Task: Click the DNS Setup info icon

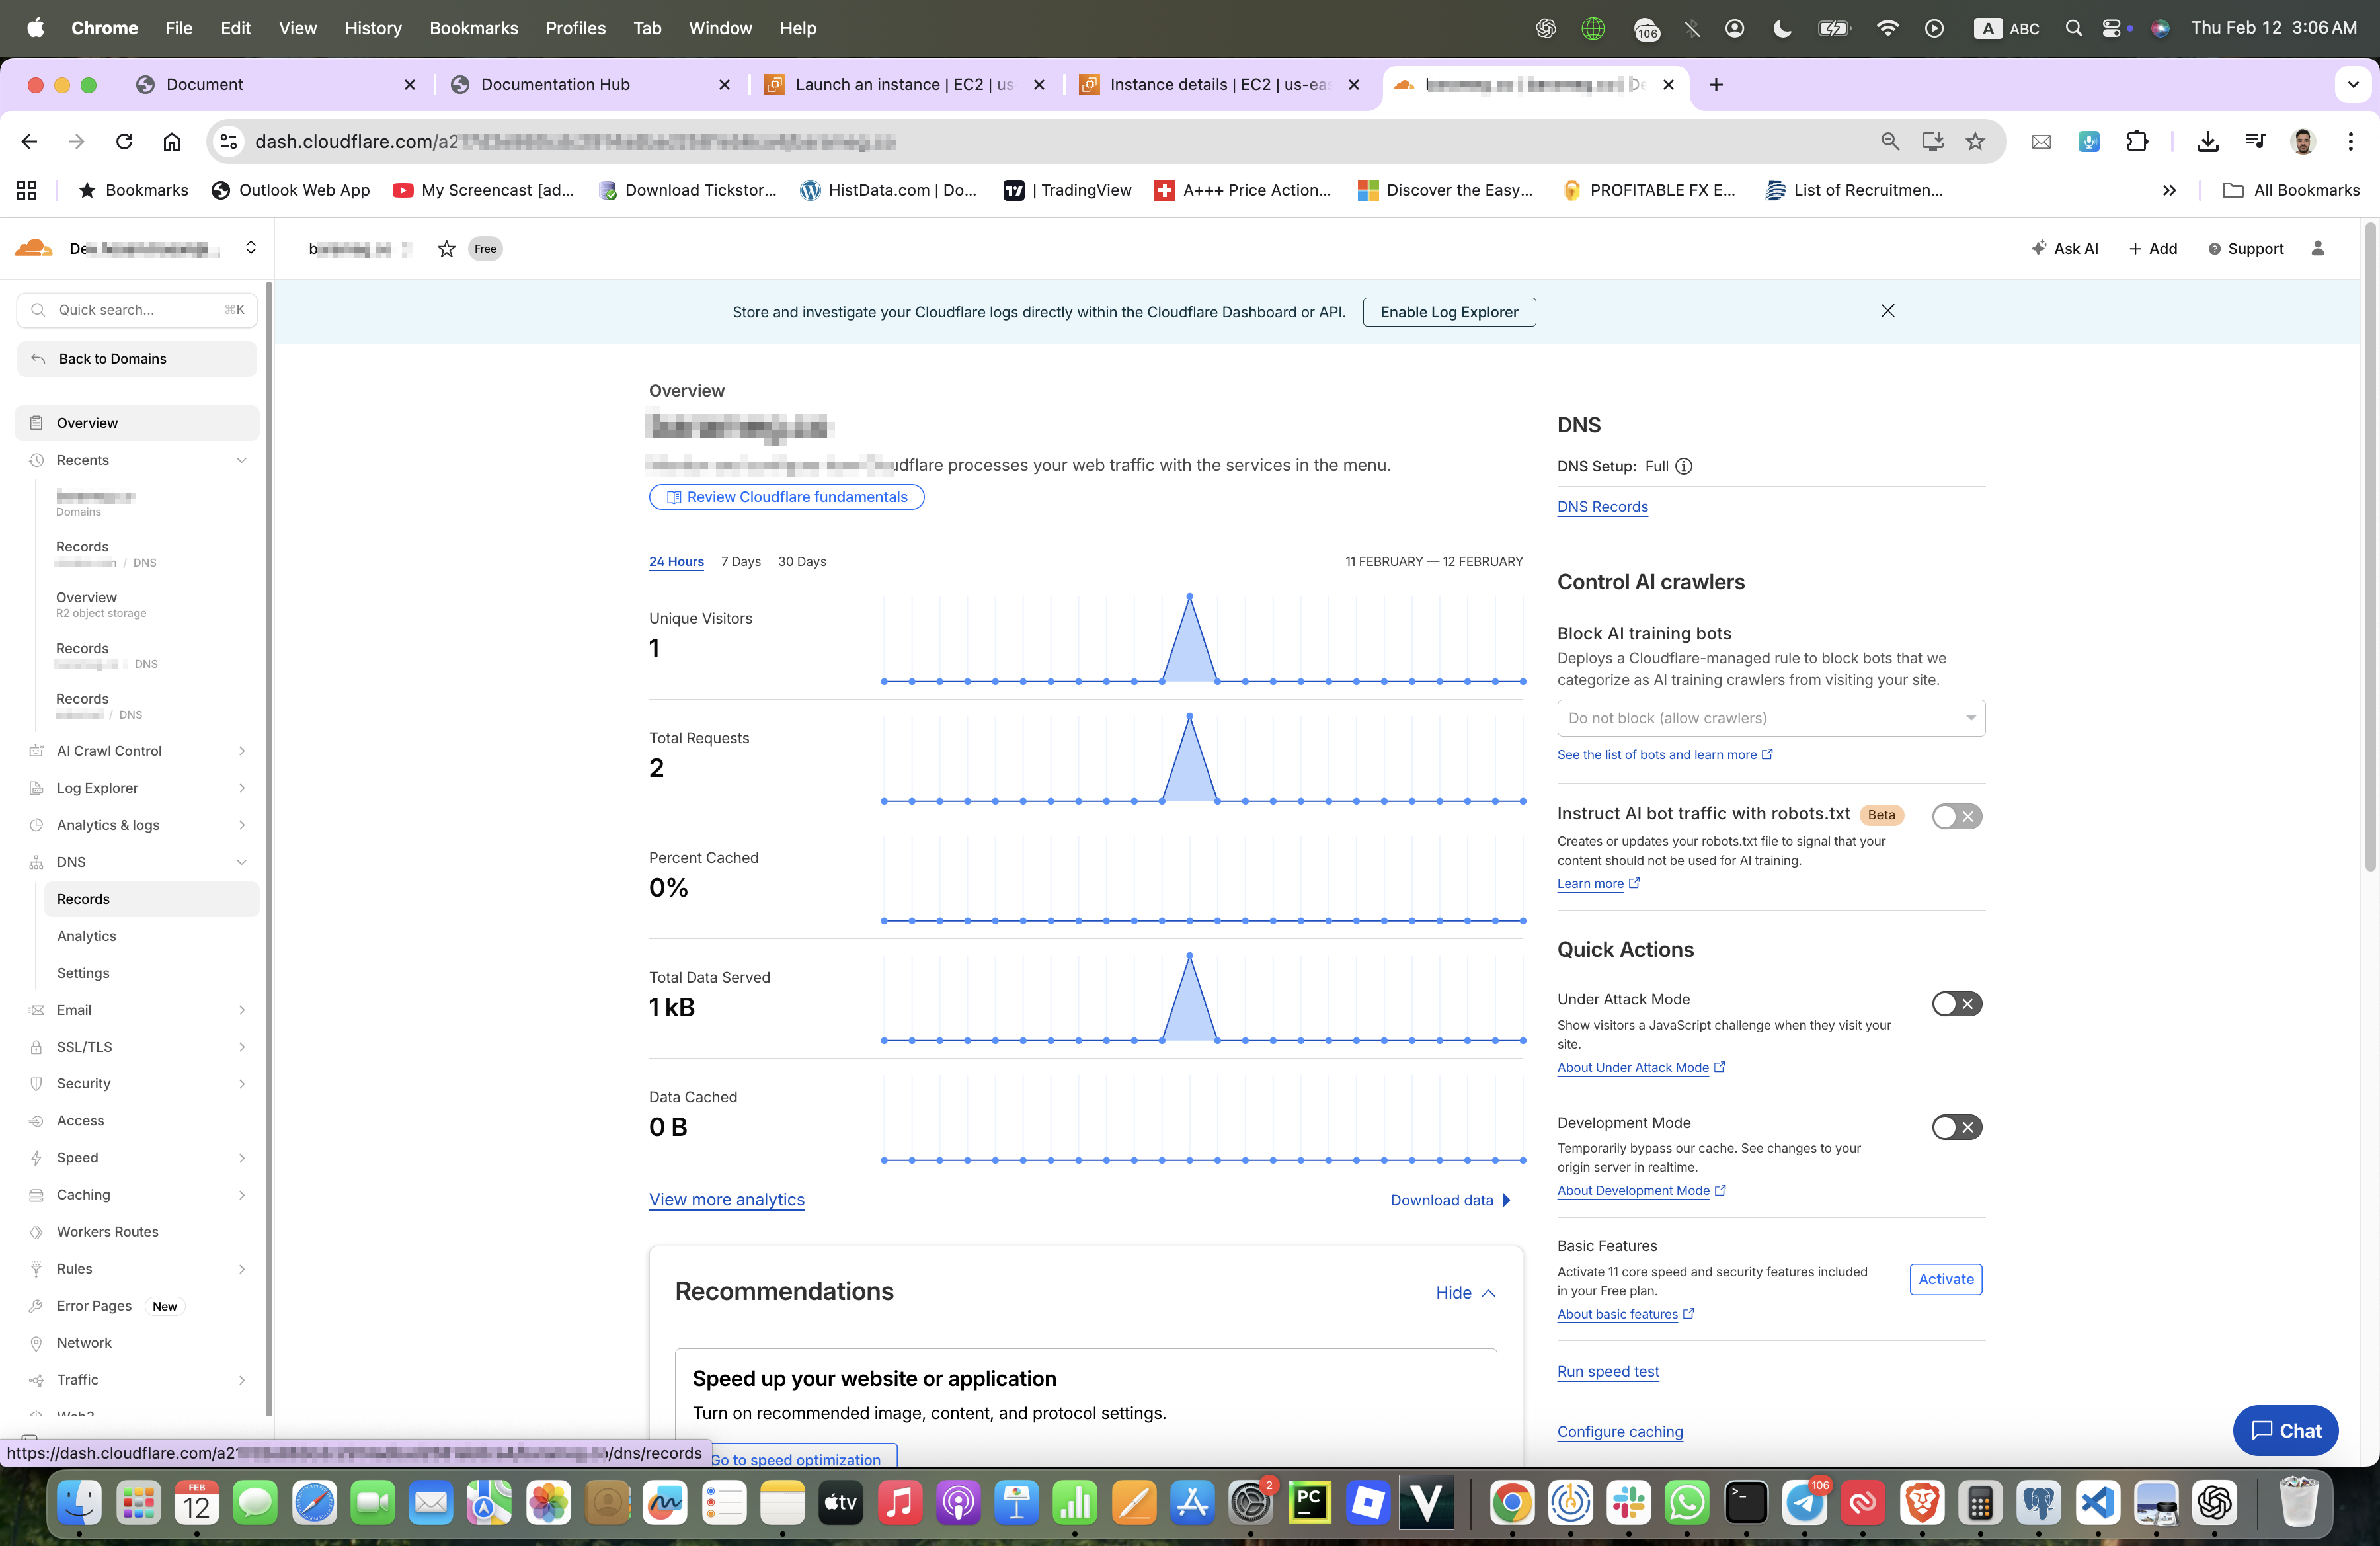Action: click(1684, 466)
